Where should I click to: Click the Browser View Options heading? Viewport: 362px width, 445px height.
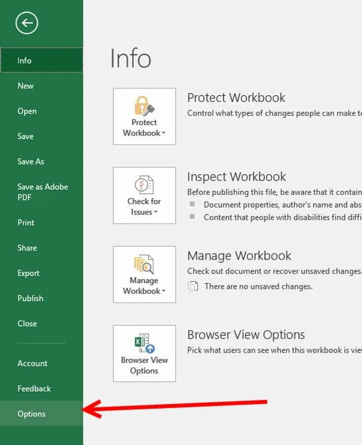pos(246,335)
